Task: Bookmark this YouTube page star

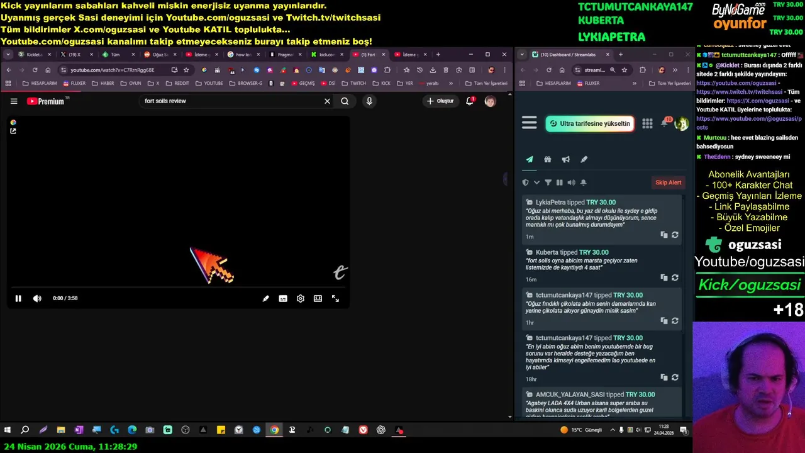Action: [x=186, y=70]
